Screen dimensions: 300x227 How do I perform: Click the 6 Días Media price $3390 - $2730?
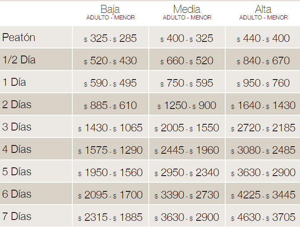pyautogui.click(x=187, y=195)
